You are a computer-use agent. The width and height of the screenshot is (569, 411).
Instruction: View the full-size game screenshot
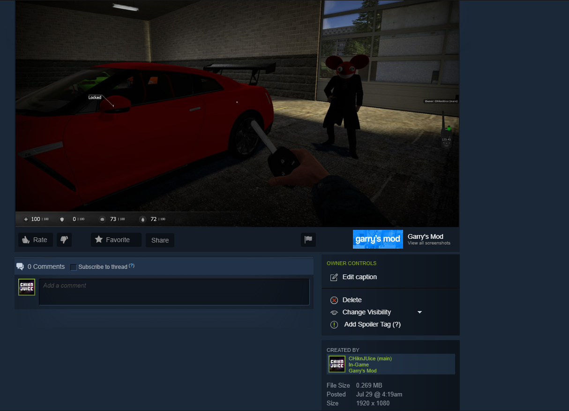[237, 113]
